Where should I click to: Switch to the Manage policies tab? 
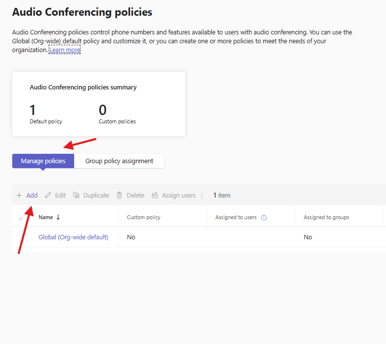(x=43, y=161)
